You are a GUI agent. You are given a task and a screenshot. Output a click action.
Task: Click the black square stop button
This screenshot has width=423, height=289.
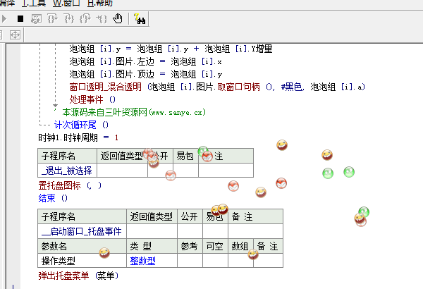click(20, 18)
